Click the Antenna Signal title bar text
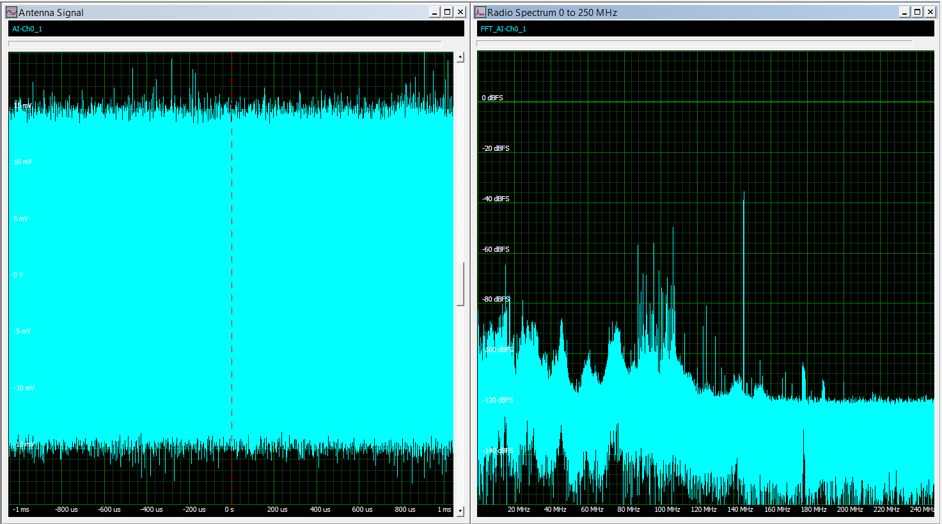This screenshot has width=942, height=524. pos(51,13)
